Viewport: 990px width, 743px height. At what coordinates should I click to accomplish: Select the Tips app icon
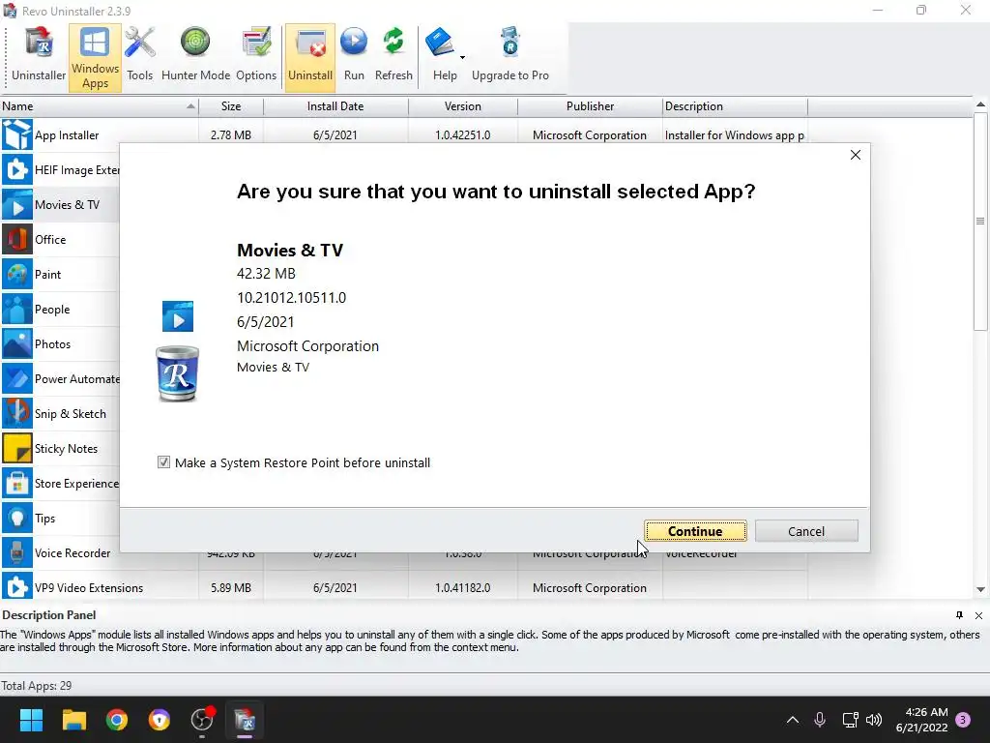coord(17,519)
